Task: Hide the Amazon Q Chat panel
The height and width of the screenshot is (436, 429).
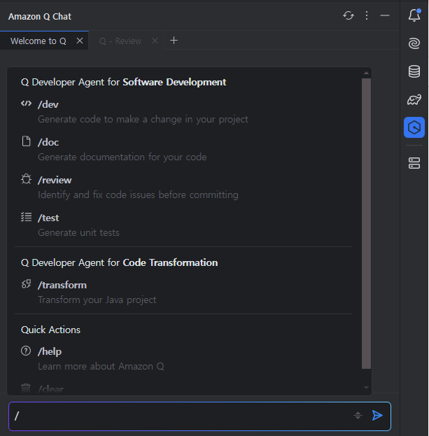Action: pos(385,15)
